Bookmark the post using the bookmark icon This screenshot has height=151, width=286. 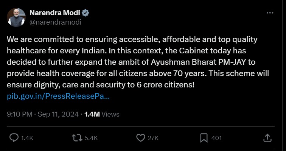pyautogui.click(x=204, y=138)
